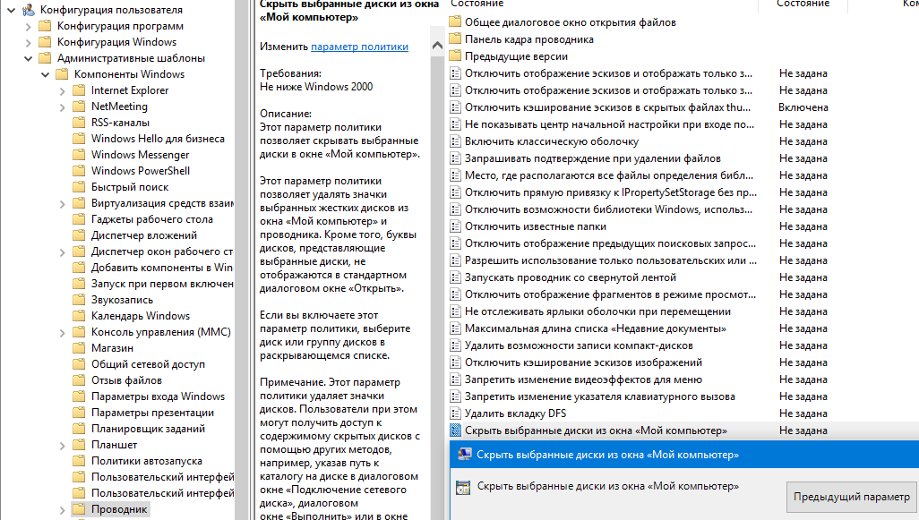This screenshot has height=520, width=919.
Task: Select Диспетчер вложений tree item
Action: coord(144,235)
